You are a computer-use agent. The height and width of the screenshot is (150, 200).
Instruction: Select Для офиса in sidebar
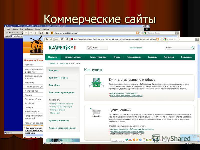pos(54,85)
